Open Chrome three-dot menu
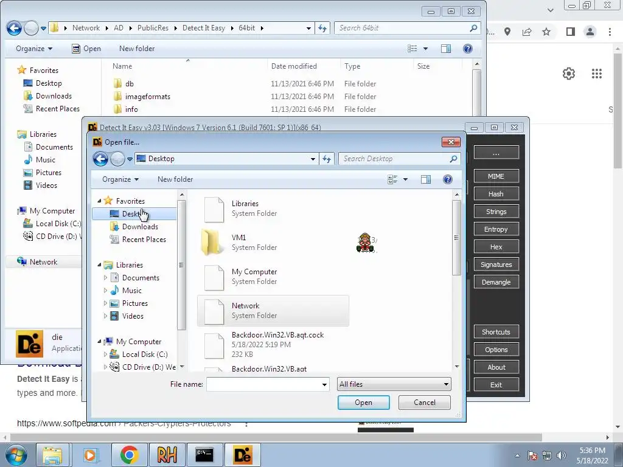Viewport: 623px width, 467px height. [x=610, y=32]
